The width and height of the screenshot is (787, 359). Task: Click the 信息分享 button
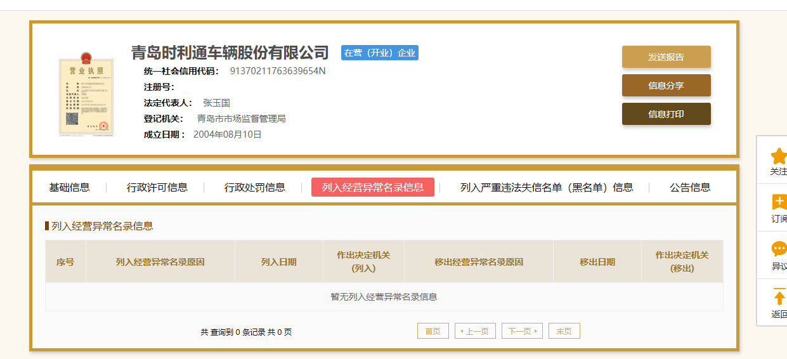coord(666,86)
